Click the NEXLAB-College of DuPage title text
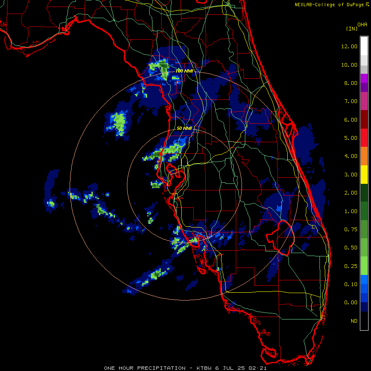371x371 pixels. click(x=330, y=5)
